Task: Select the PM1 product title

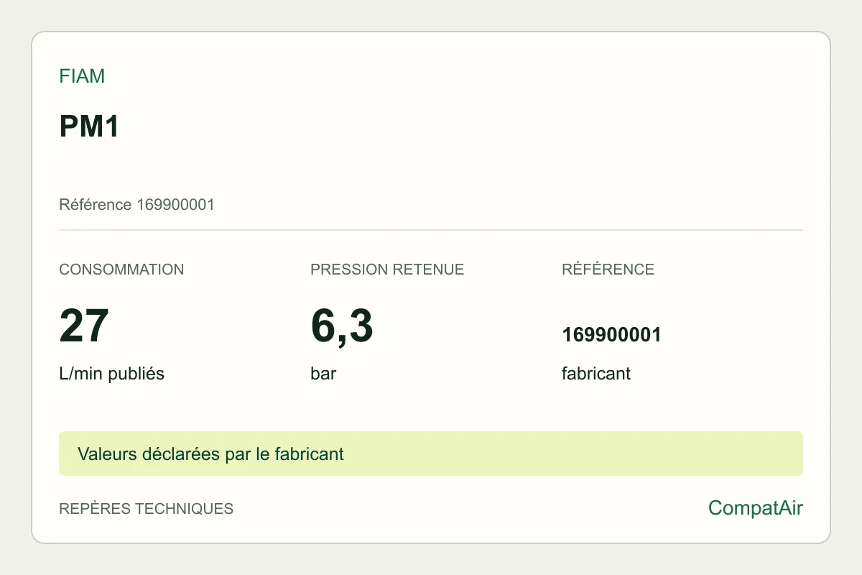Action: [x=89, y=126]
